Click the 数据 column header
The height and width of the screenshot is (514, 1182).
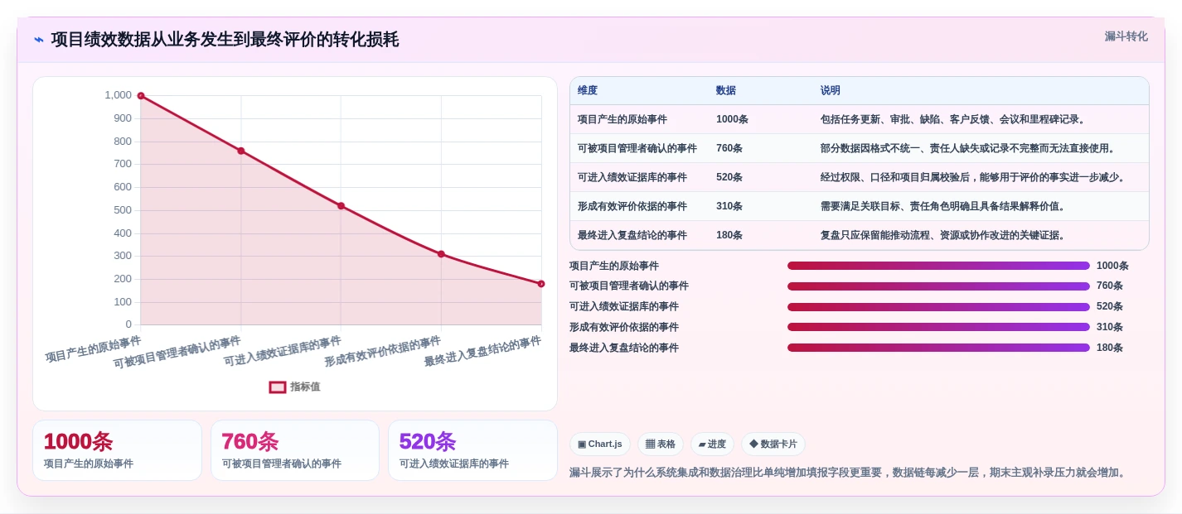point(726,90)
